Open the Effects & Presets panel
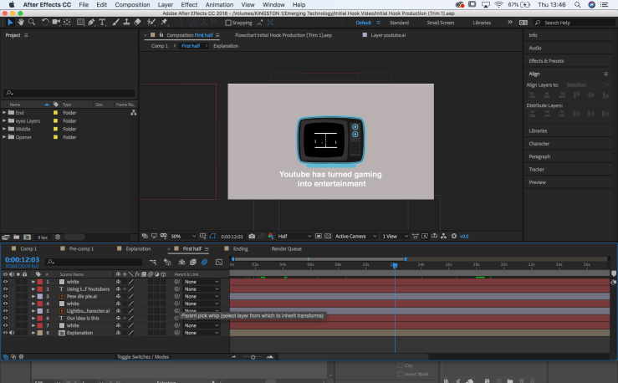This screenshot has width=618, height=383. (546, 61)
